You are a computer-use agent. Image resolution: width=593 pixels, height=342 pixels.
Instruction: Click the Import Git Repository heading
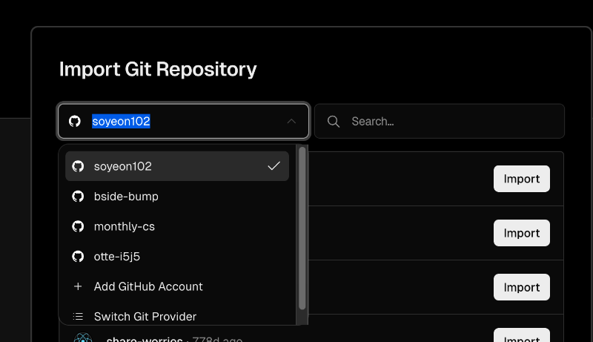click(x=158, y=70)
